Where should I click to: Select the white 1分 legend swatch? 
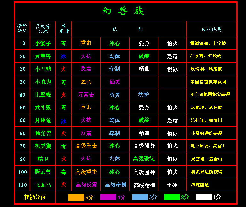pyautogui.click(x=204, y=197)
